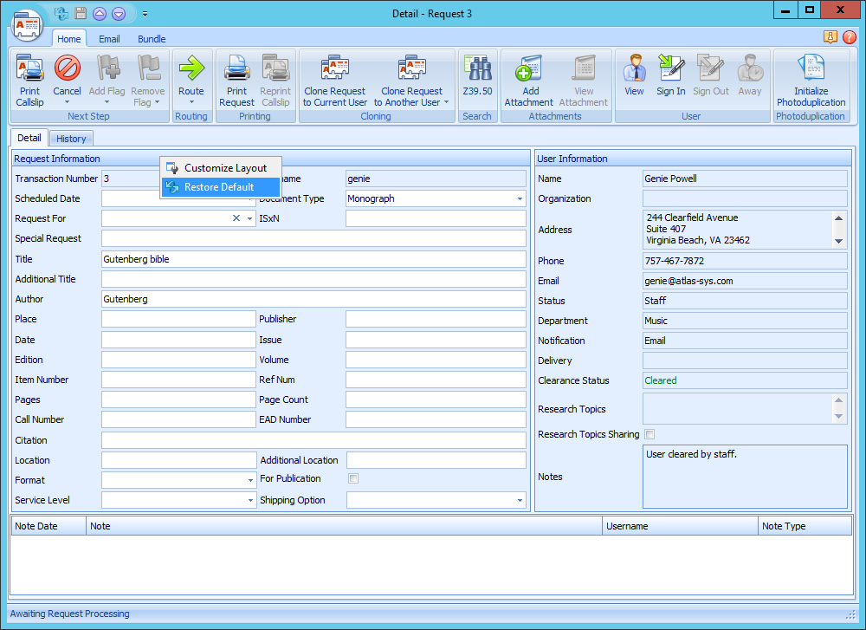Switch to the History tab
866x630 pixels.
tap(71, 139)
